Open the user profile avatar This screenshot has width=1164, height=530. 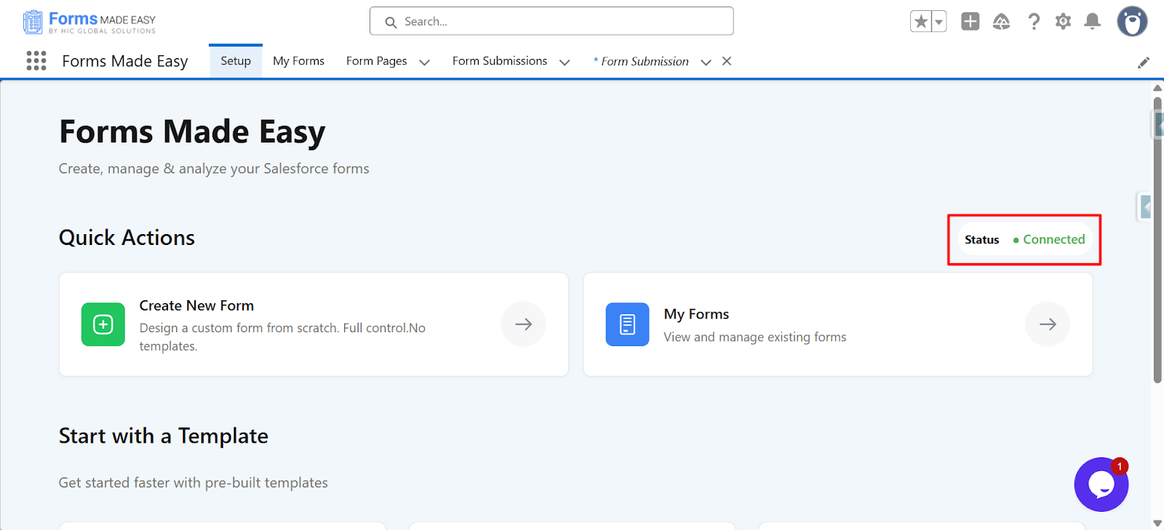[1132, 21]
